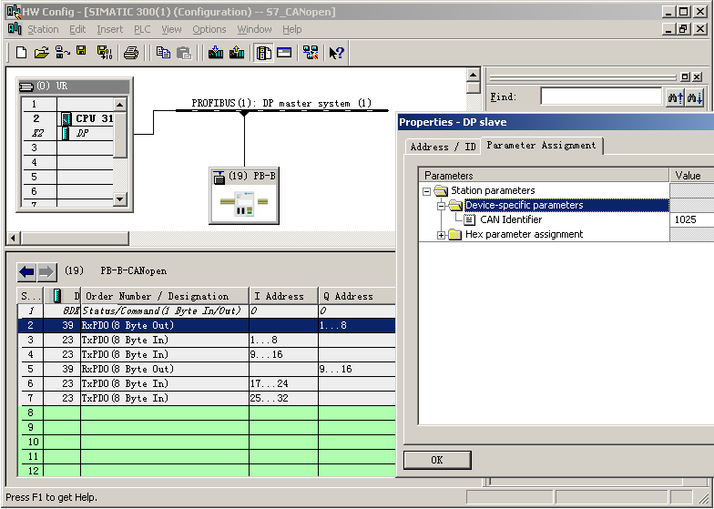Create a new station with New icon
714x509 pixels.
[x=21, y=53]
